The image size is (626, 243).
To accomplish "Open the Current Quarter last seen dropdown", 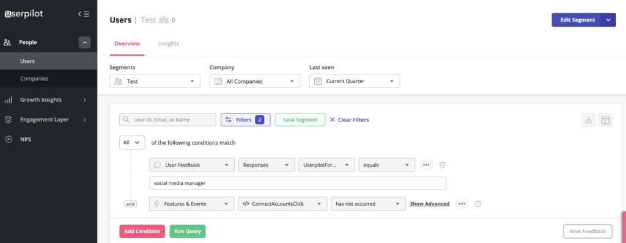I will (x=355, y=81).
